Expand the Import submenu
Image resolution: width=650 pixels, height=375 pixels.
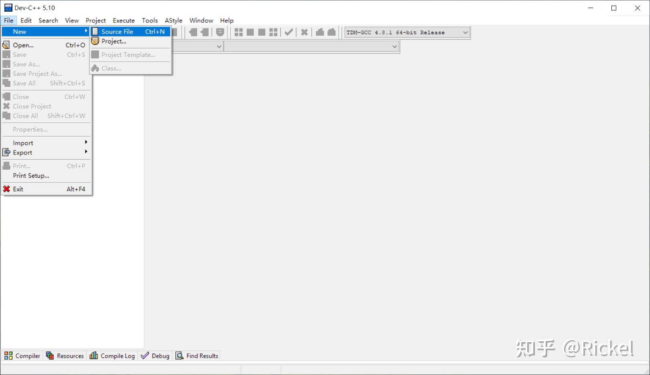pyautogui.click(x=46, y=143)
